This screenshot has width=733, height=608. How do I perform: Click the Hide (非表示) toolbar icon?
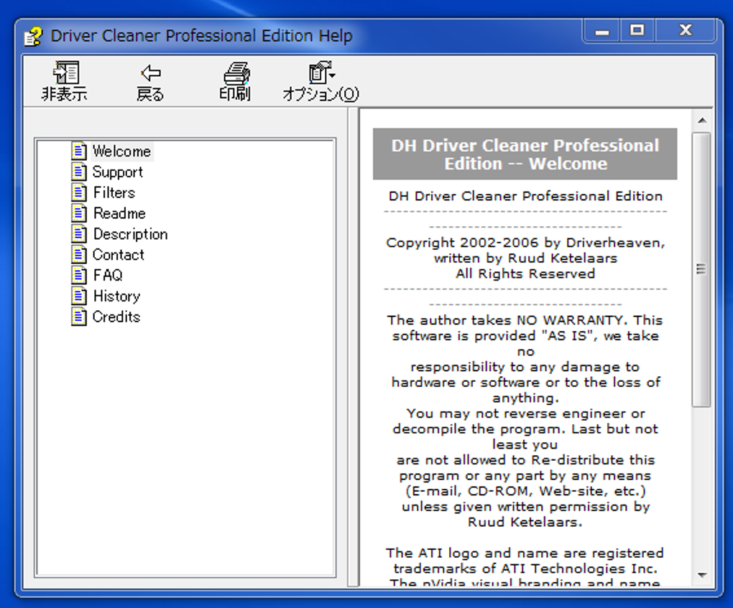(x=65, y=73)
